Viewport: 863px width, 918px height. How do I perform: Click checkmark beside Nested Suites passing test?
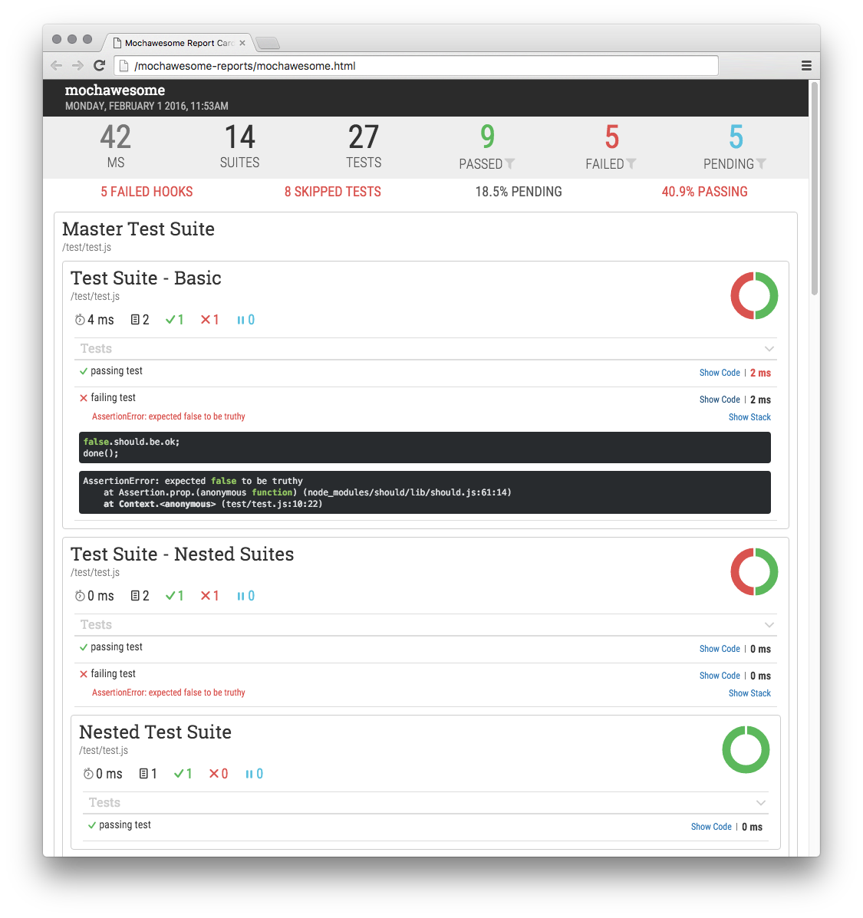pyautogui.click(x=84, y=647)
